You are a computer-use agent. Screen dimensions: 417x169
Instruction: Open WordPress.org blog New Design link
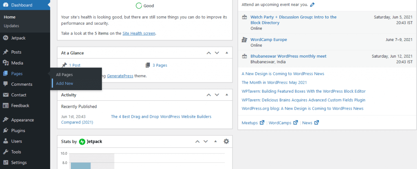coord(303,108)
